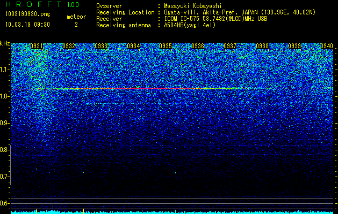
Task: Select the 0.6 kHz axis label
Action: click(5, 203)
